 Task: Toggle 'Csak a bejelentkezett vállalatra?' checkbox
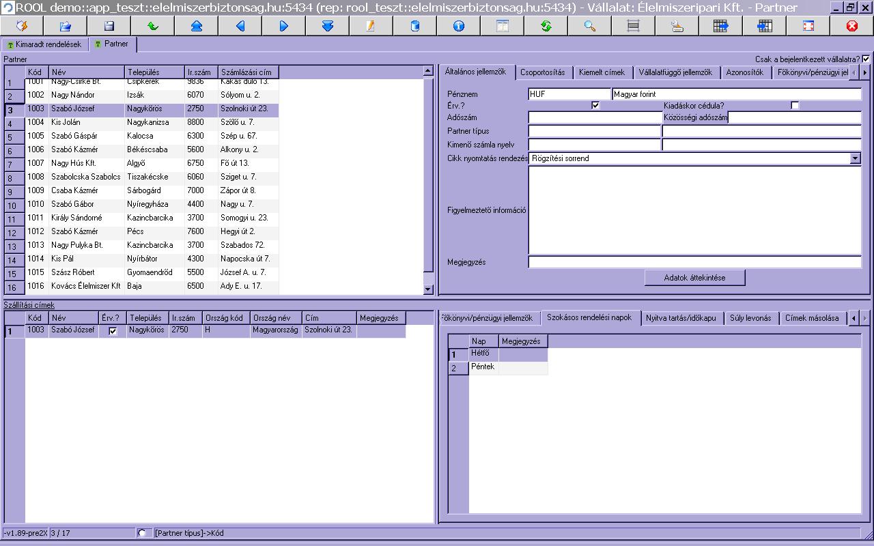click(x=866, y=59)
